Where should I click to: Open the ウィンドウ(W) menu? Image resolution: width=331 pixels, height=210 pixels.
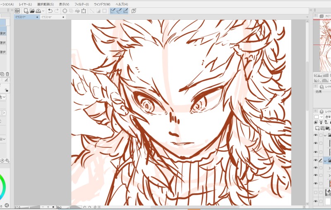[102, 4]
